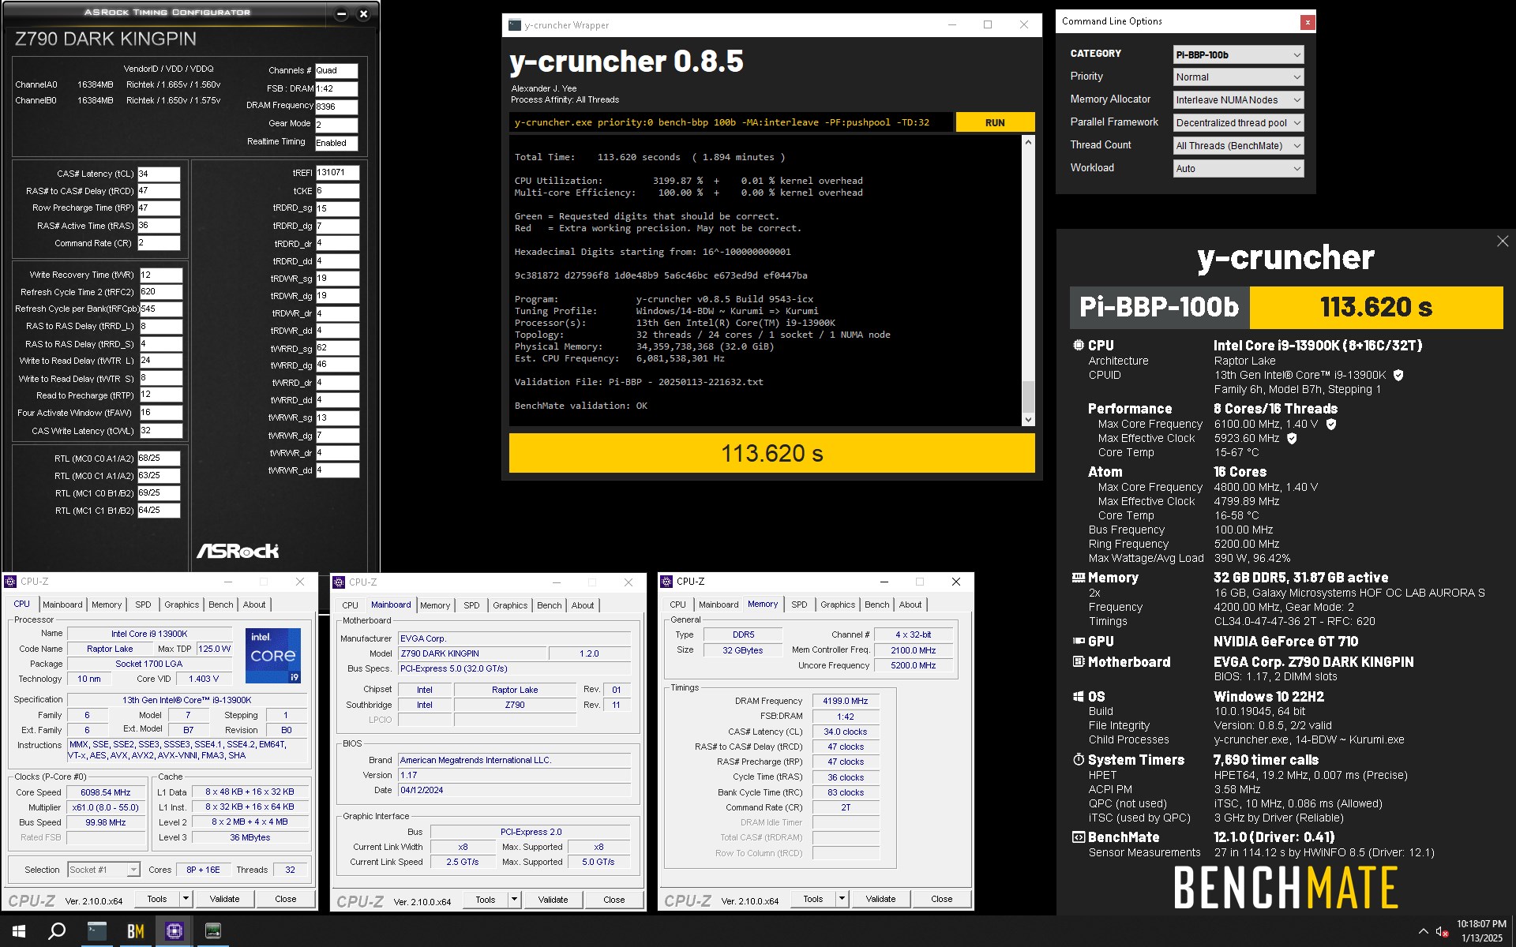Click the CAS# Latency (tCL) field
Viewport: 1516px width, 947px height.
(159, 174)
